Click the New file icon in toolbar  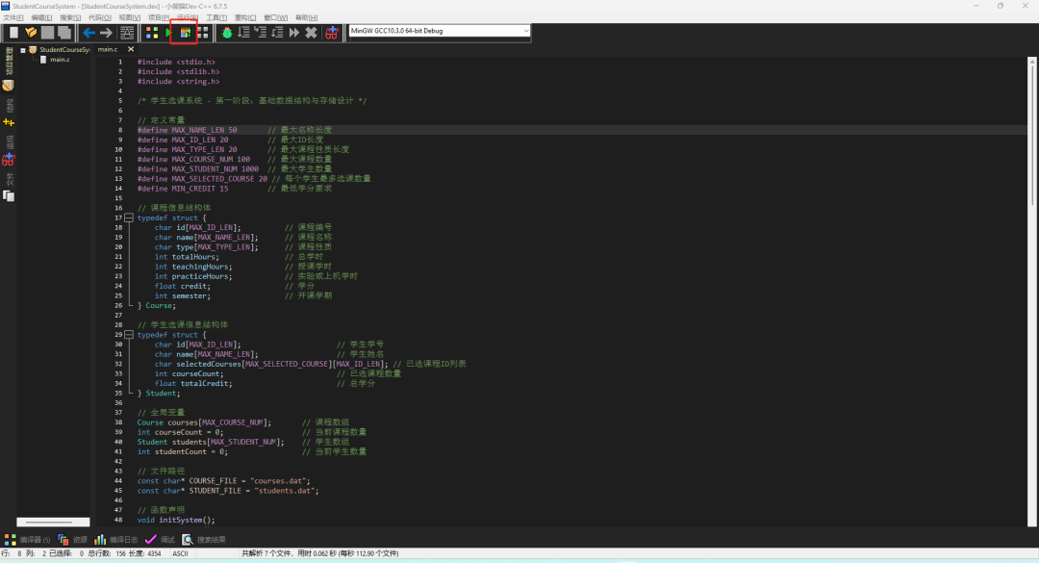pos(13,33)
